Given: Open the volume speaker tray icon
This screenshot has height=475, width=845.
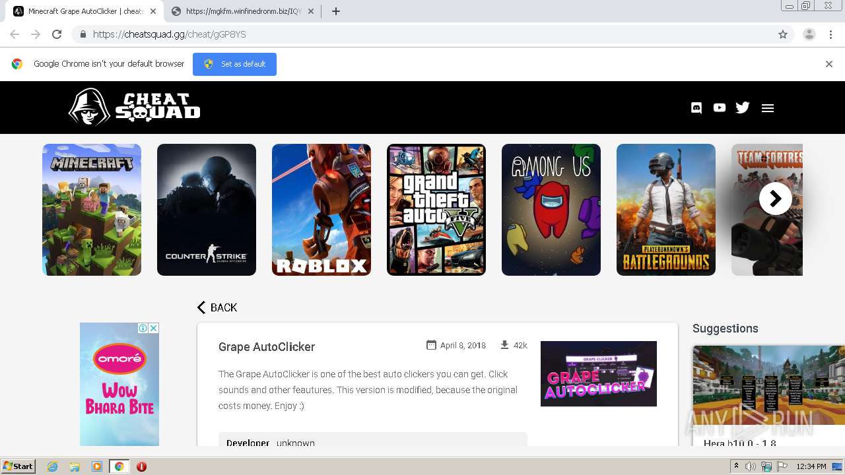Looking at the screenshot, I should pyautogui.click(x=750, y=466).
